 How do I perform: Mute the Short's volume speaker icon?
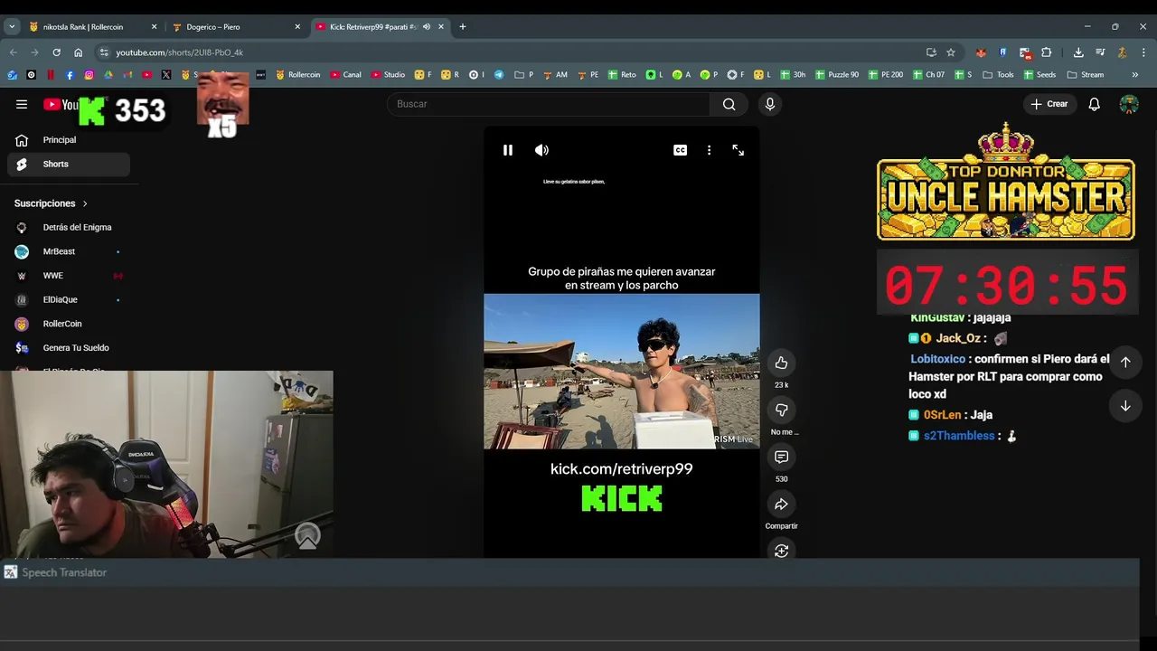pos(541,150)
